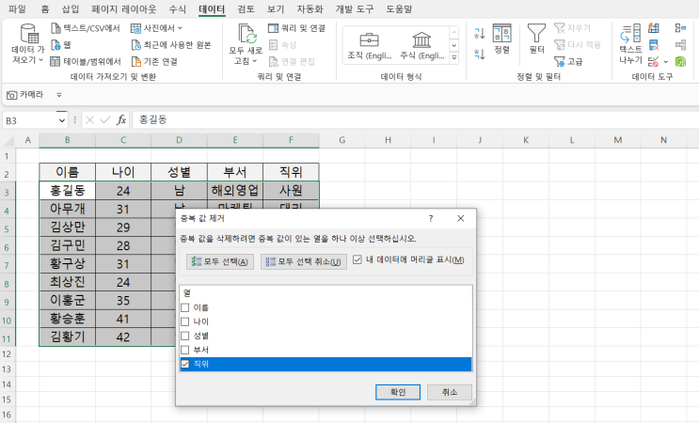Expand the Data Validation dropdown arrow
The image size is (699, 423).
(665, 62)
